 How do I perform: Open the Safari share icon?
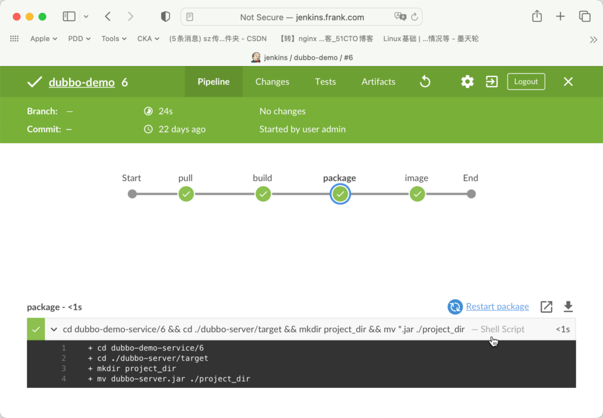(x=537, y=16)
